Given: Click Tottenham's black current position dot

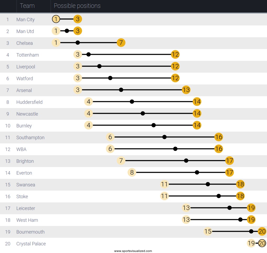Looking at the screenshot, I should point(89,55).
